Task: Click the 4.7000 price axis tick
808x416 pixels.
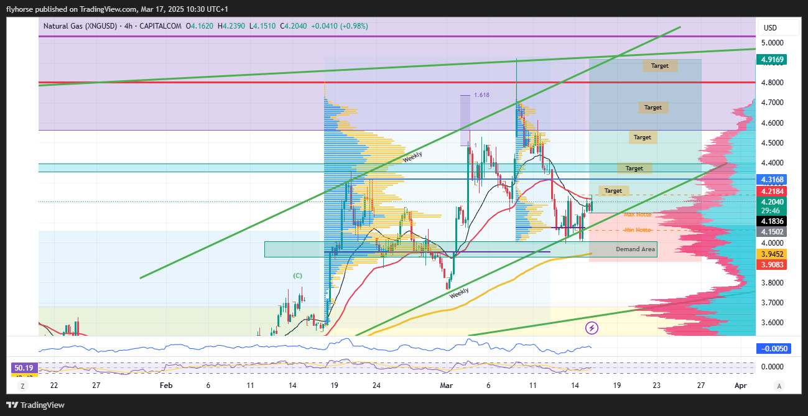Action: click(x=774, y=103)
